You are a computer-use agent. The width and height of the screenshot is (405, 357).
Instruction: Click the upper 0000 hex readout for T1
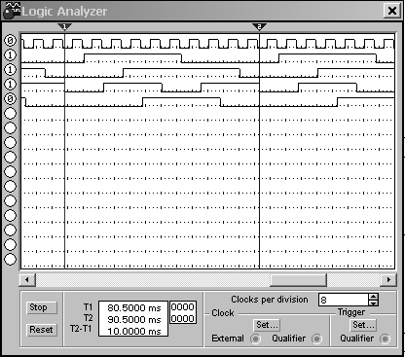click(x=183, y=307)
